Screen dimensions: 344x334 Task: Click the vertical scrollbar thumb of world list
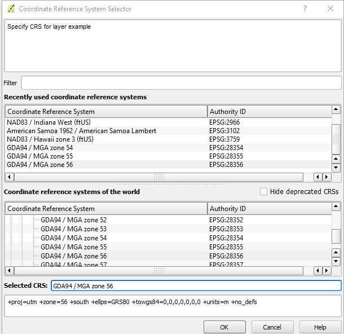coord(336,236)
